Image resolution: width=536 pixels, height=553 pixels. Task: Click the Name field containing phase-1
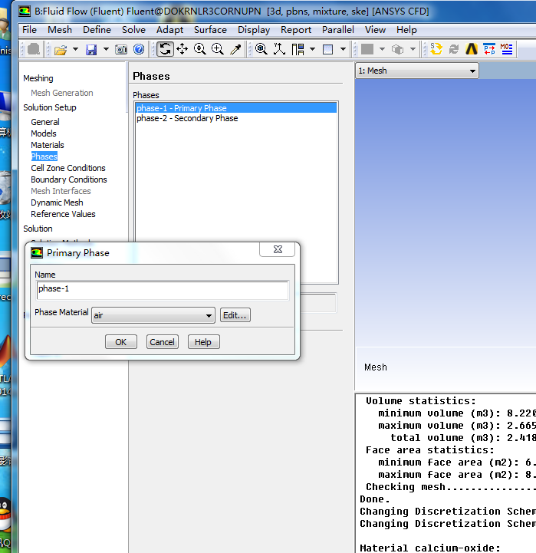tap(163, 290)
